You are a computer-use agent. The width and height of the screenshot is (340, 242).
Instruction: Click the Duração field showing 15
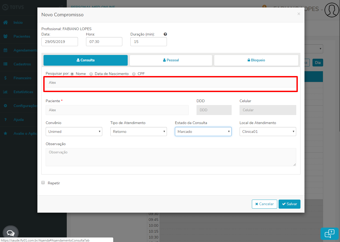(148, 42)
